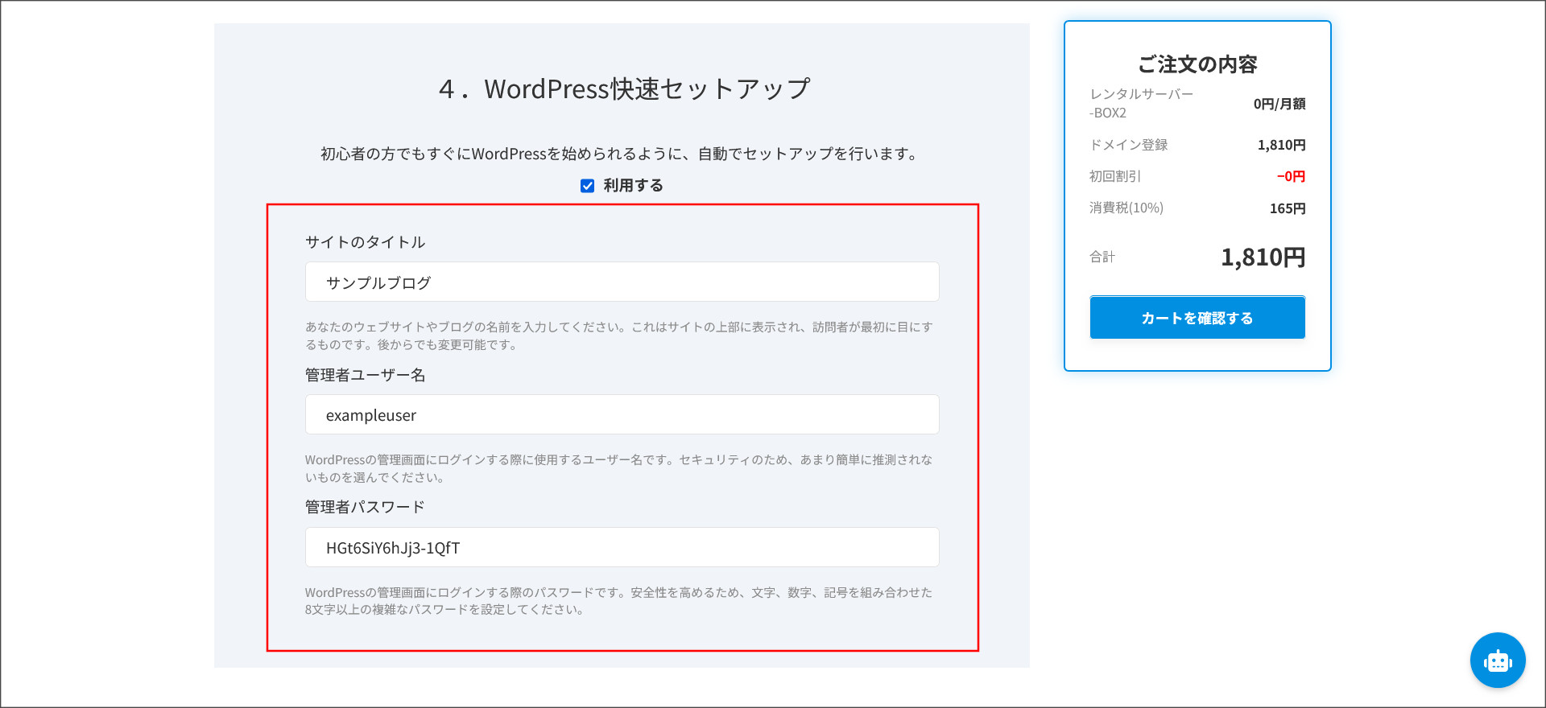Open the chatbot assistant icon
1546x708 pixels.
(1497, 661)
